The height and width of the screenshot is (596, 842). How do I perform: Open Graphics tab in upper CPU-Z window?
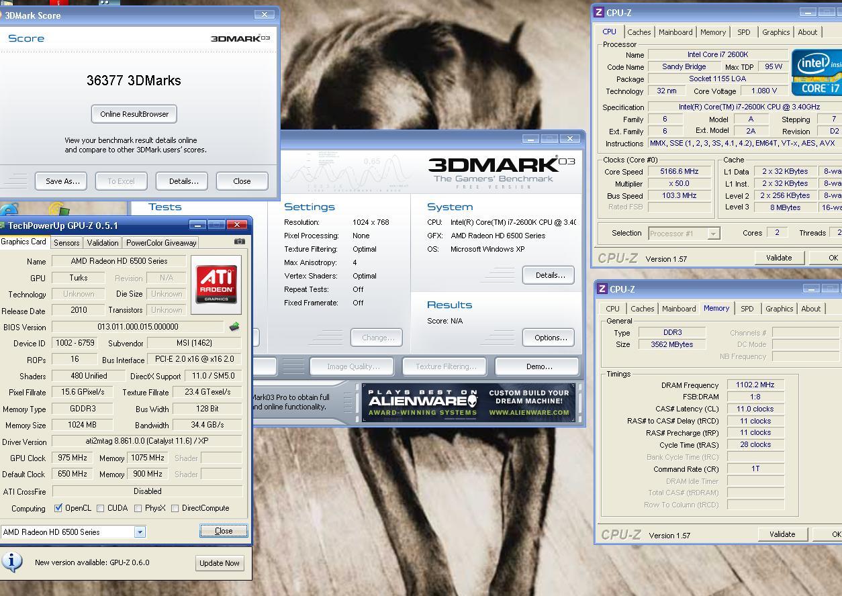(x=776, y=32)
